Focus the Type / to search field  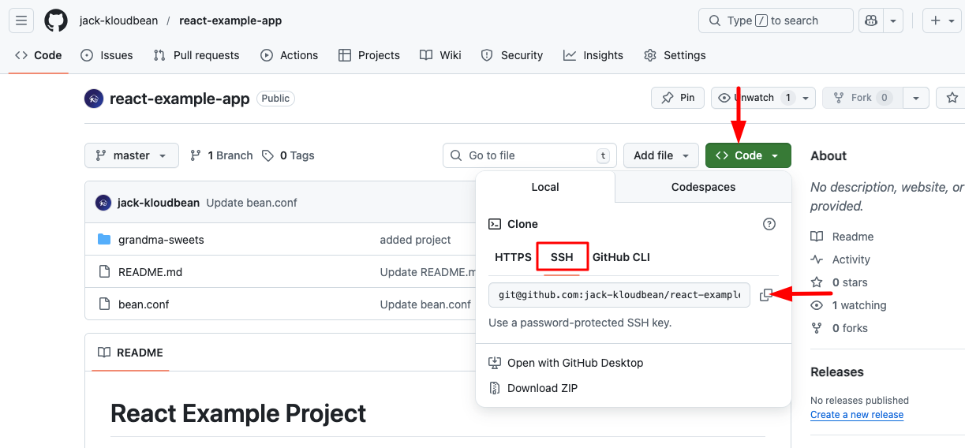tap(776, 21)
